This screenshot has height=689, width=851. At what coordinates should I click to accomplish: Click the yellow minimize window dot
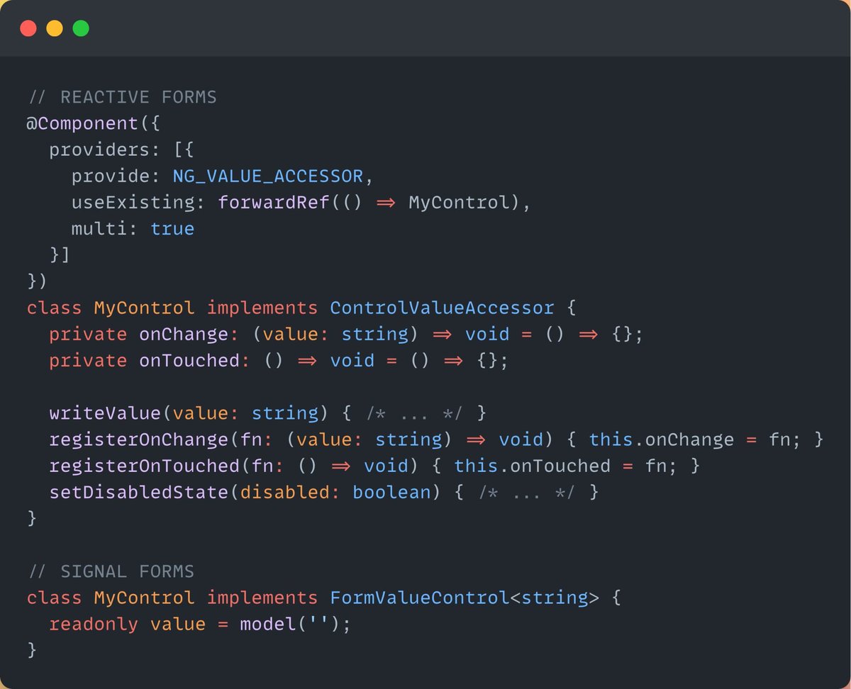click(x=55, y=28)
